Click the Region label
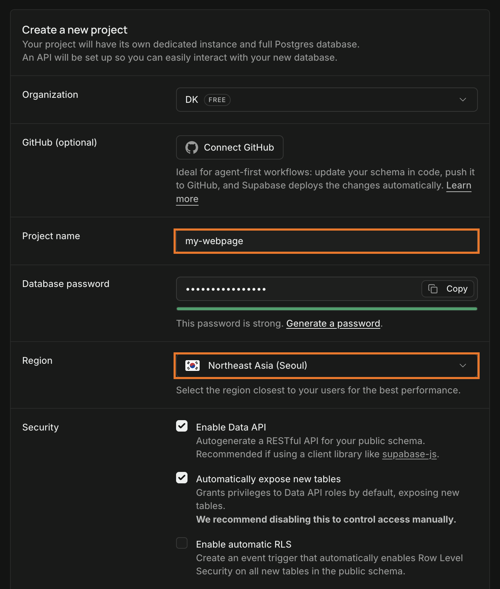 pyautogui.click(x=37, y=361)
